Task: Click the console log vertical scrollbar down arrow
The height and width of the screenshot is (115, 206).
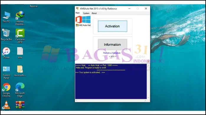Action: pos(148,98)
